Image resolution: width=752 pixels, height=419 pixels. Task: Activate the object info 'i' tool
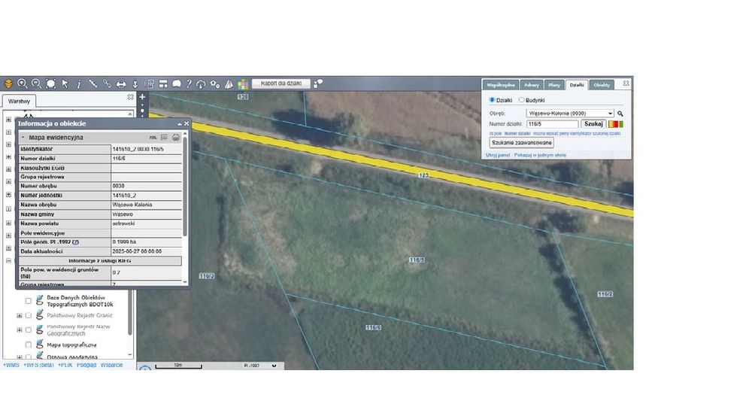79,83
